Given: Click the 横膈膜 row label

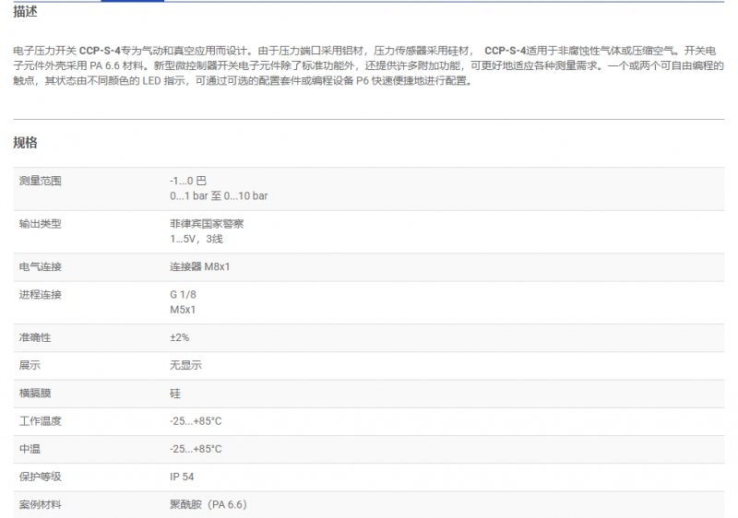Looking at the screenshot, I should (35, 394).
